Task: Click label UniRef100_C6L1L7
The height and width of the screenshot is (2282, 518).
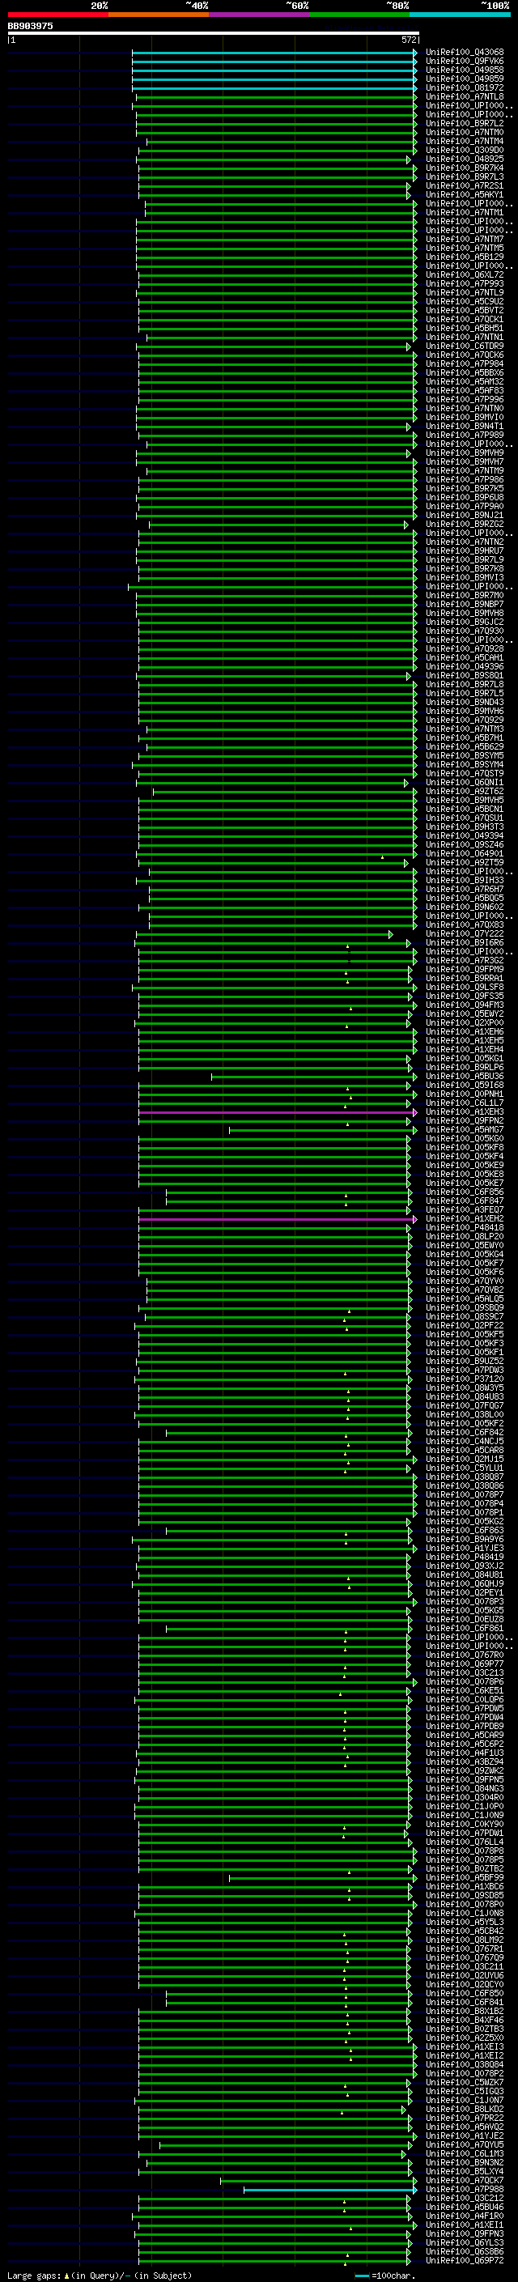Action: click(465, 1103)
